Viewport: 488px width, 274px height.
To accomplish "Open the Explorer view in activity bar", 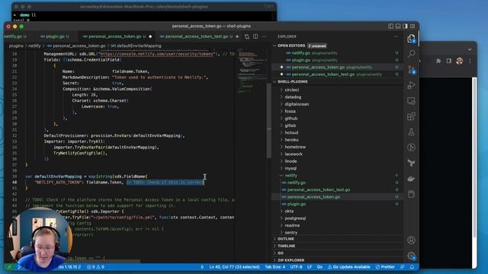I will tap(411, 39).
